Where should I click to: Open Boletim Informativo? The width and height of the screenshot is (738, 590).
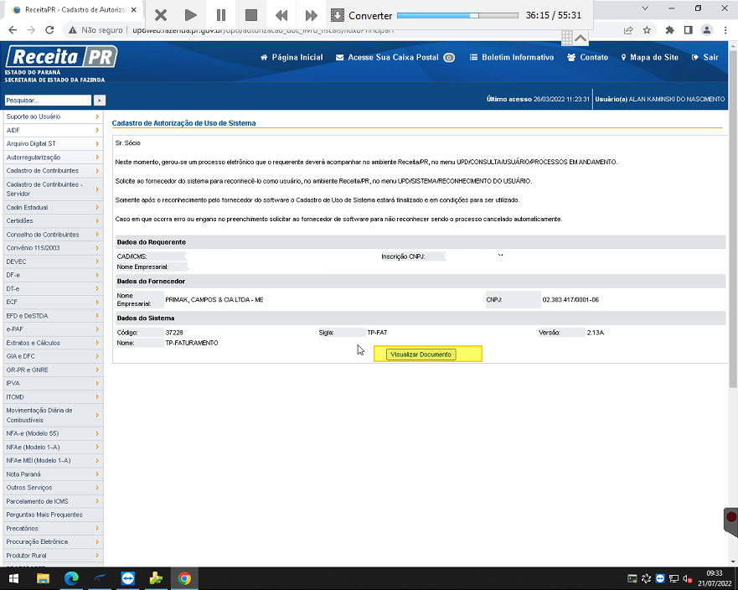(512, 58)
